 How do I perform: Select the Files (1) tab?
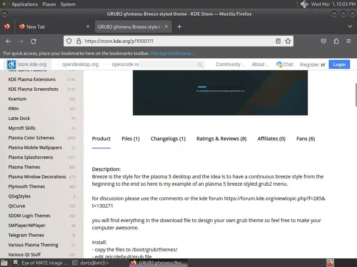(x=131, y=139)
